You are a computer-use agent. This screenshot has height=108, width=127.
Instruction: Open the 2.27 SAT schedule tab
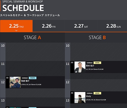(x=81, y=26)
